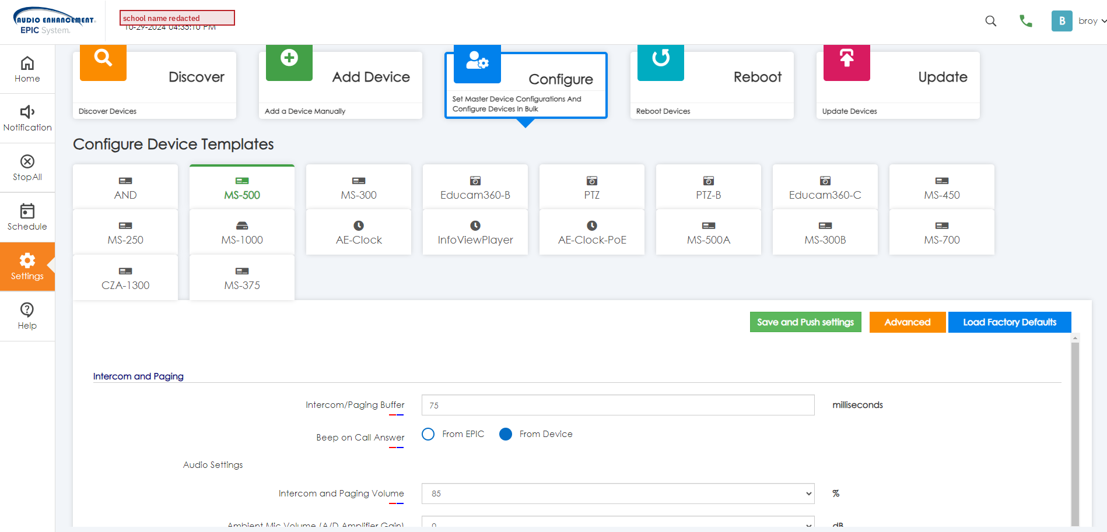Select the AND device template
Screen dimensions: 1107x532
pos(125,187)
